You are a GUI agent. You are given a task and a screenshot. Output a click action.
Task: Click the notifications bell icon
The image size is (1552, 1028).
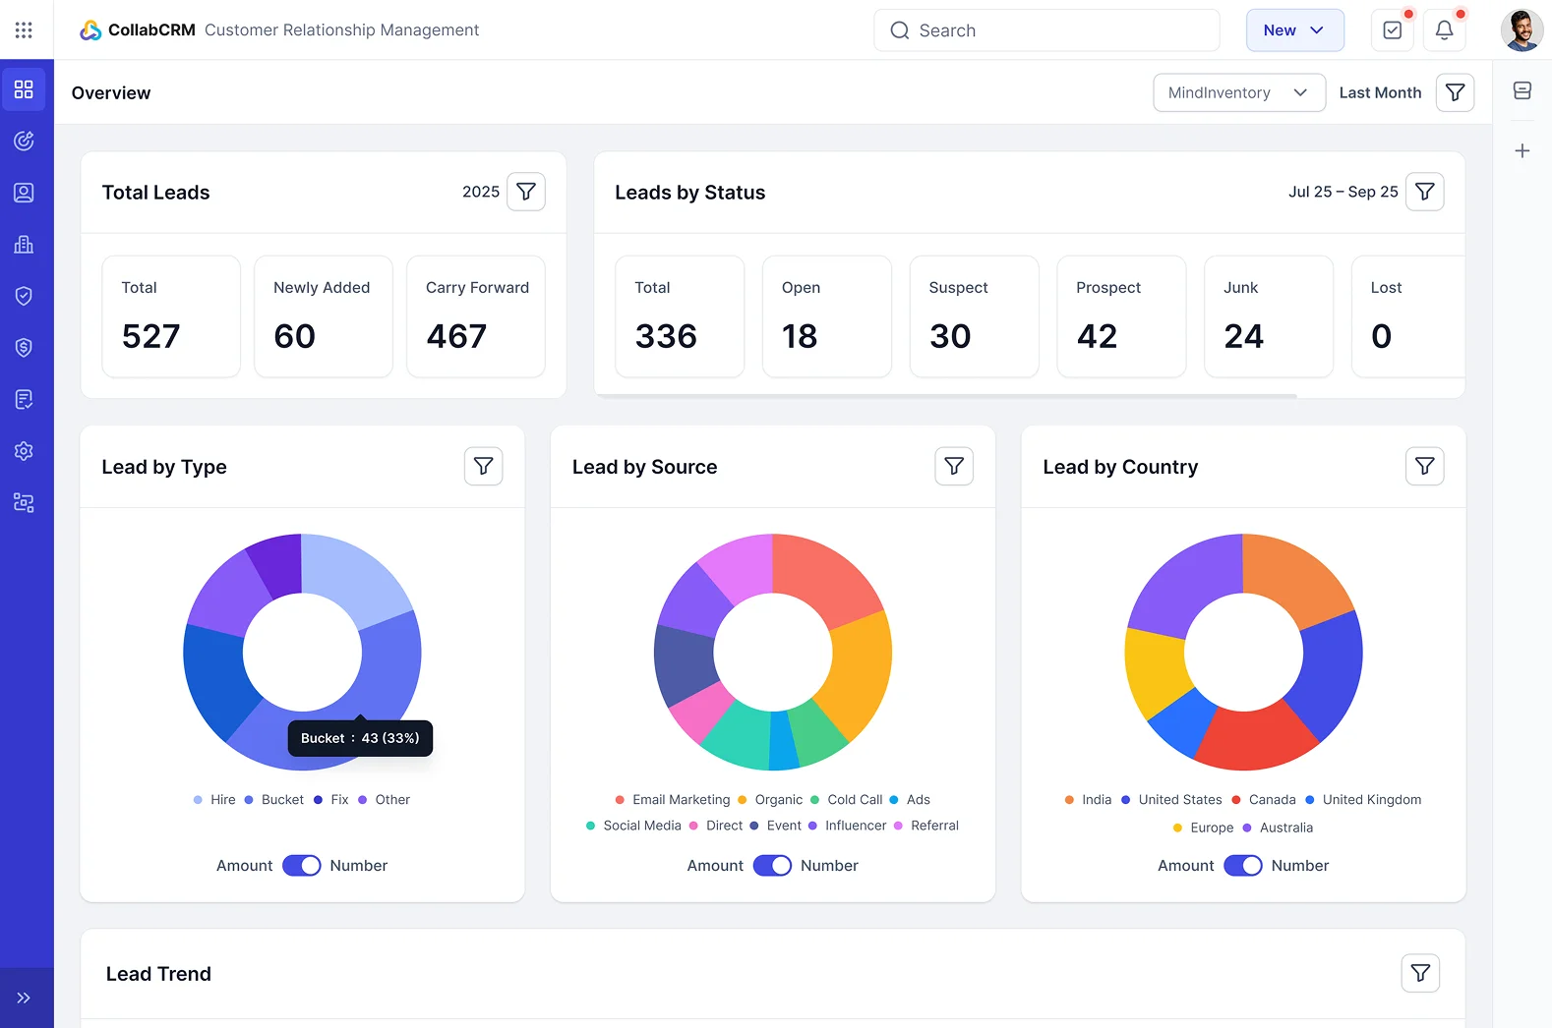pos(1444,30)
